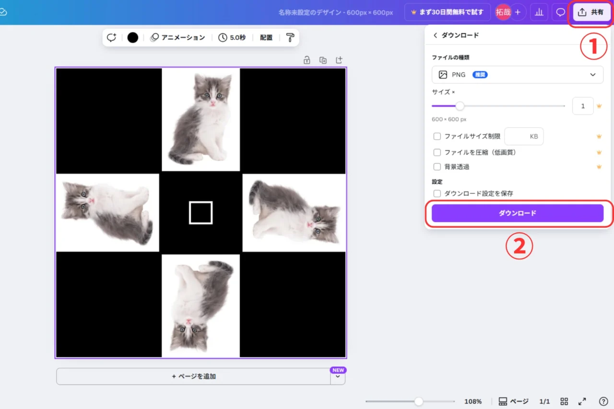Enable ダウンロード設定を保存 checkbox
614x409 pixels.
click(x=437, y=194)
